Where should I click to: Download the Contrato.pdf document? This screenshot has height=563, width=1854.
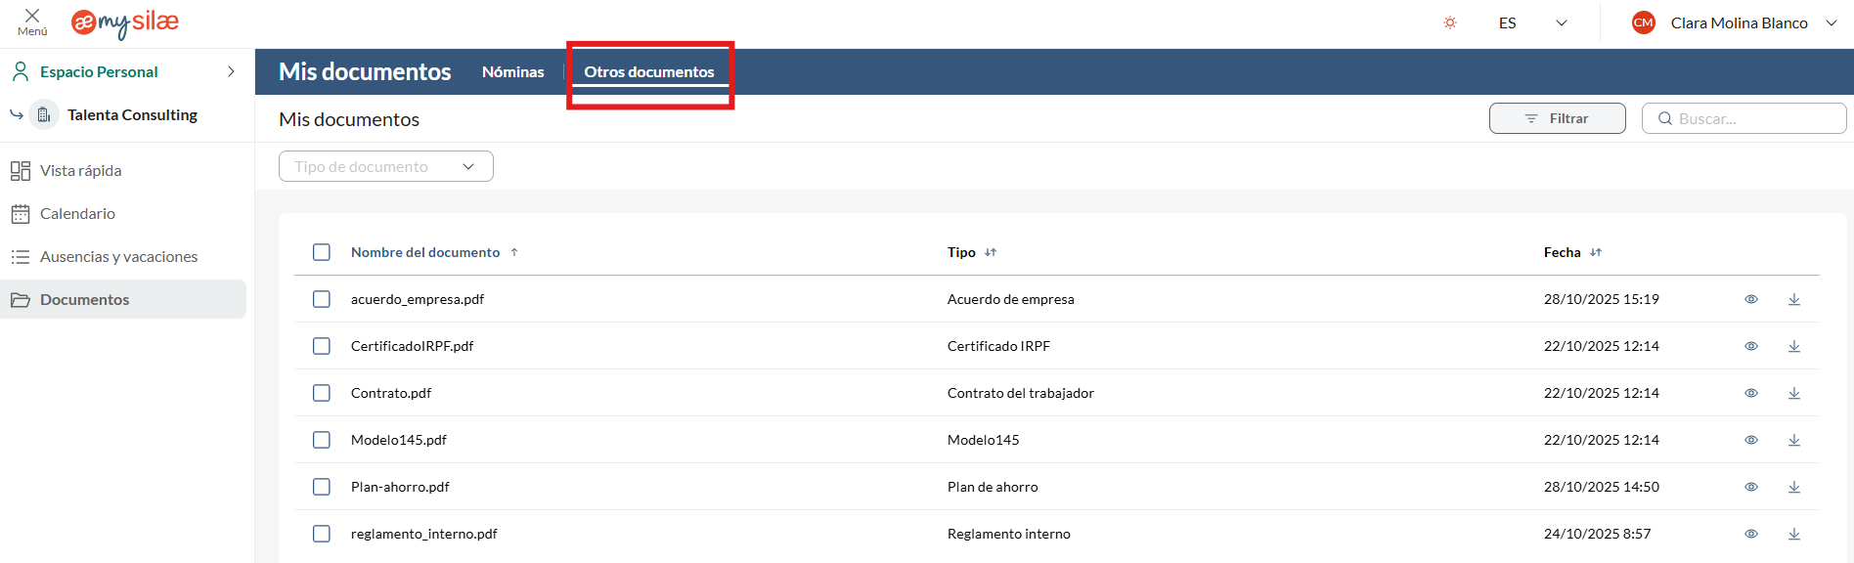(x=1794, y=393)
